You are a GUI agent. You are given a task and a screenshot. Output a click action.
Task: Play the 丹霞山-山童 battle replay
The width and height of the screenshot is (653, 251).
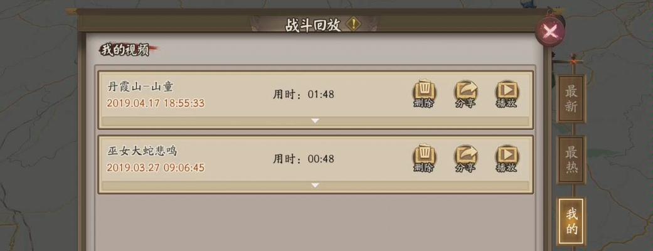coord(506,94)
